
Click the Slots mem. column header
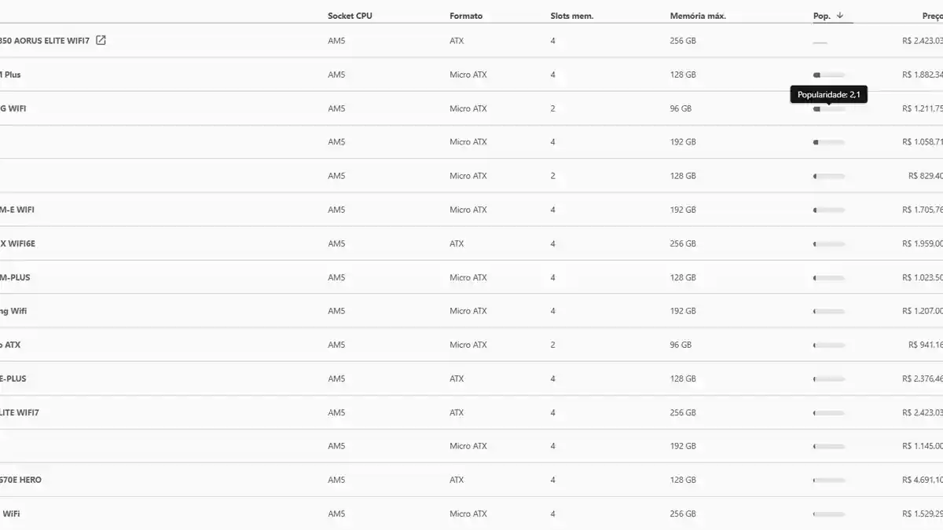(571, 16)
